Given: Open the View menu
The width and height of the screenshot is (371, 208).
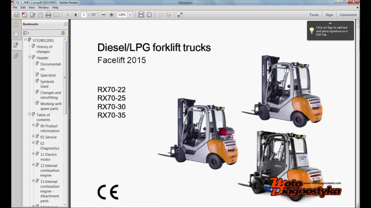Looking at the screenshot, I should pos(32,8).
